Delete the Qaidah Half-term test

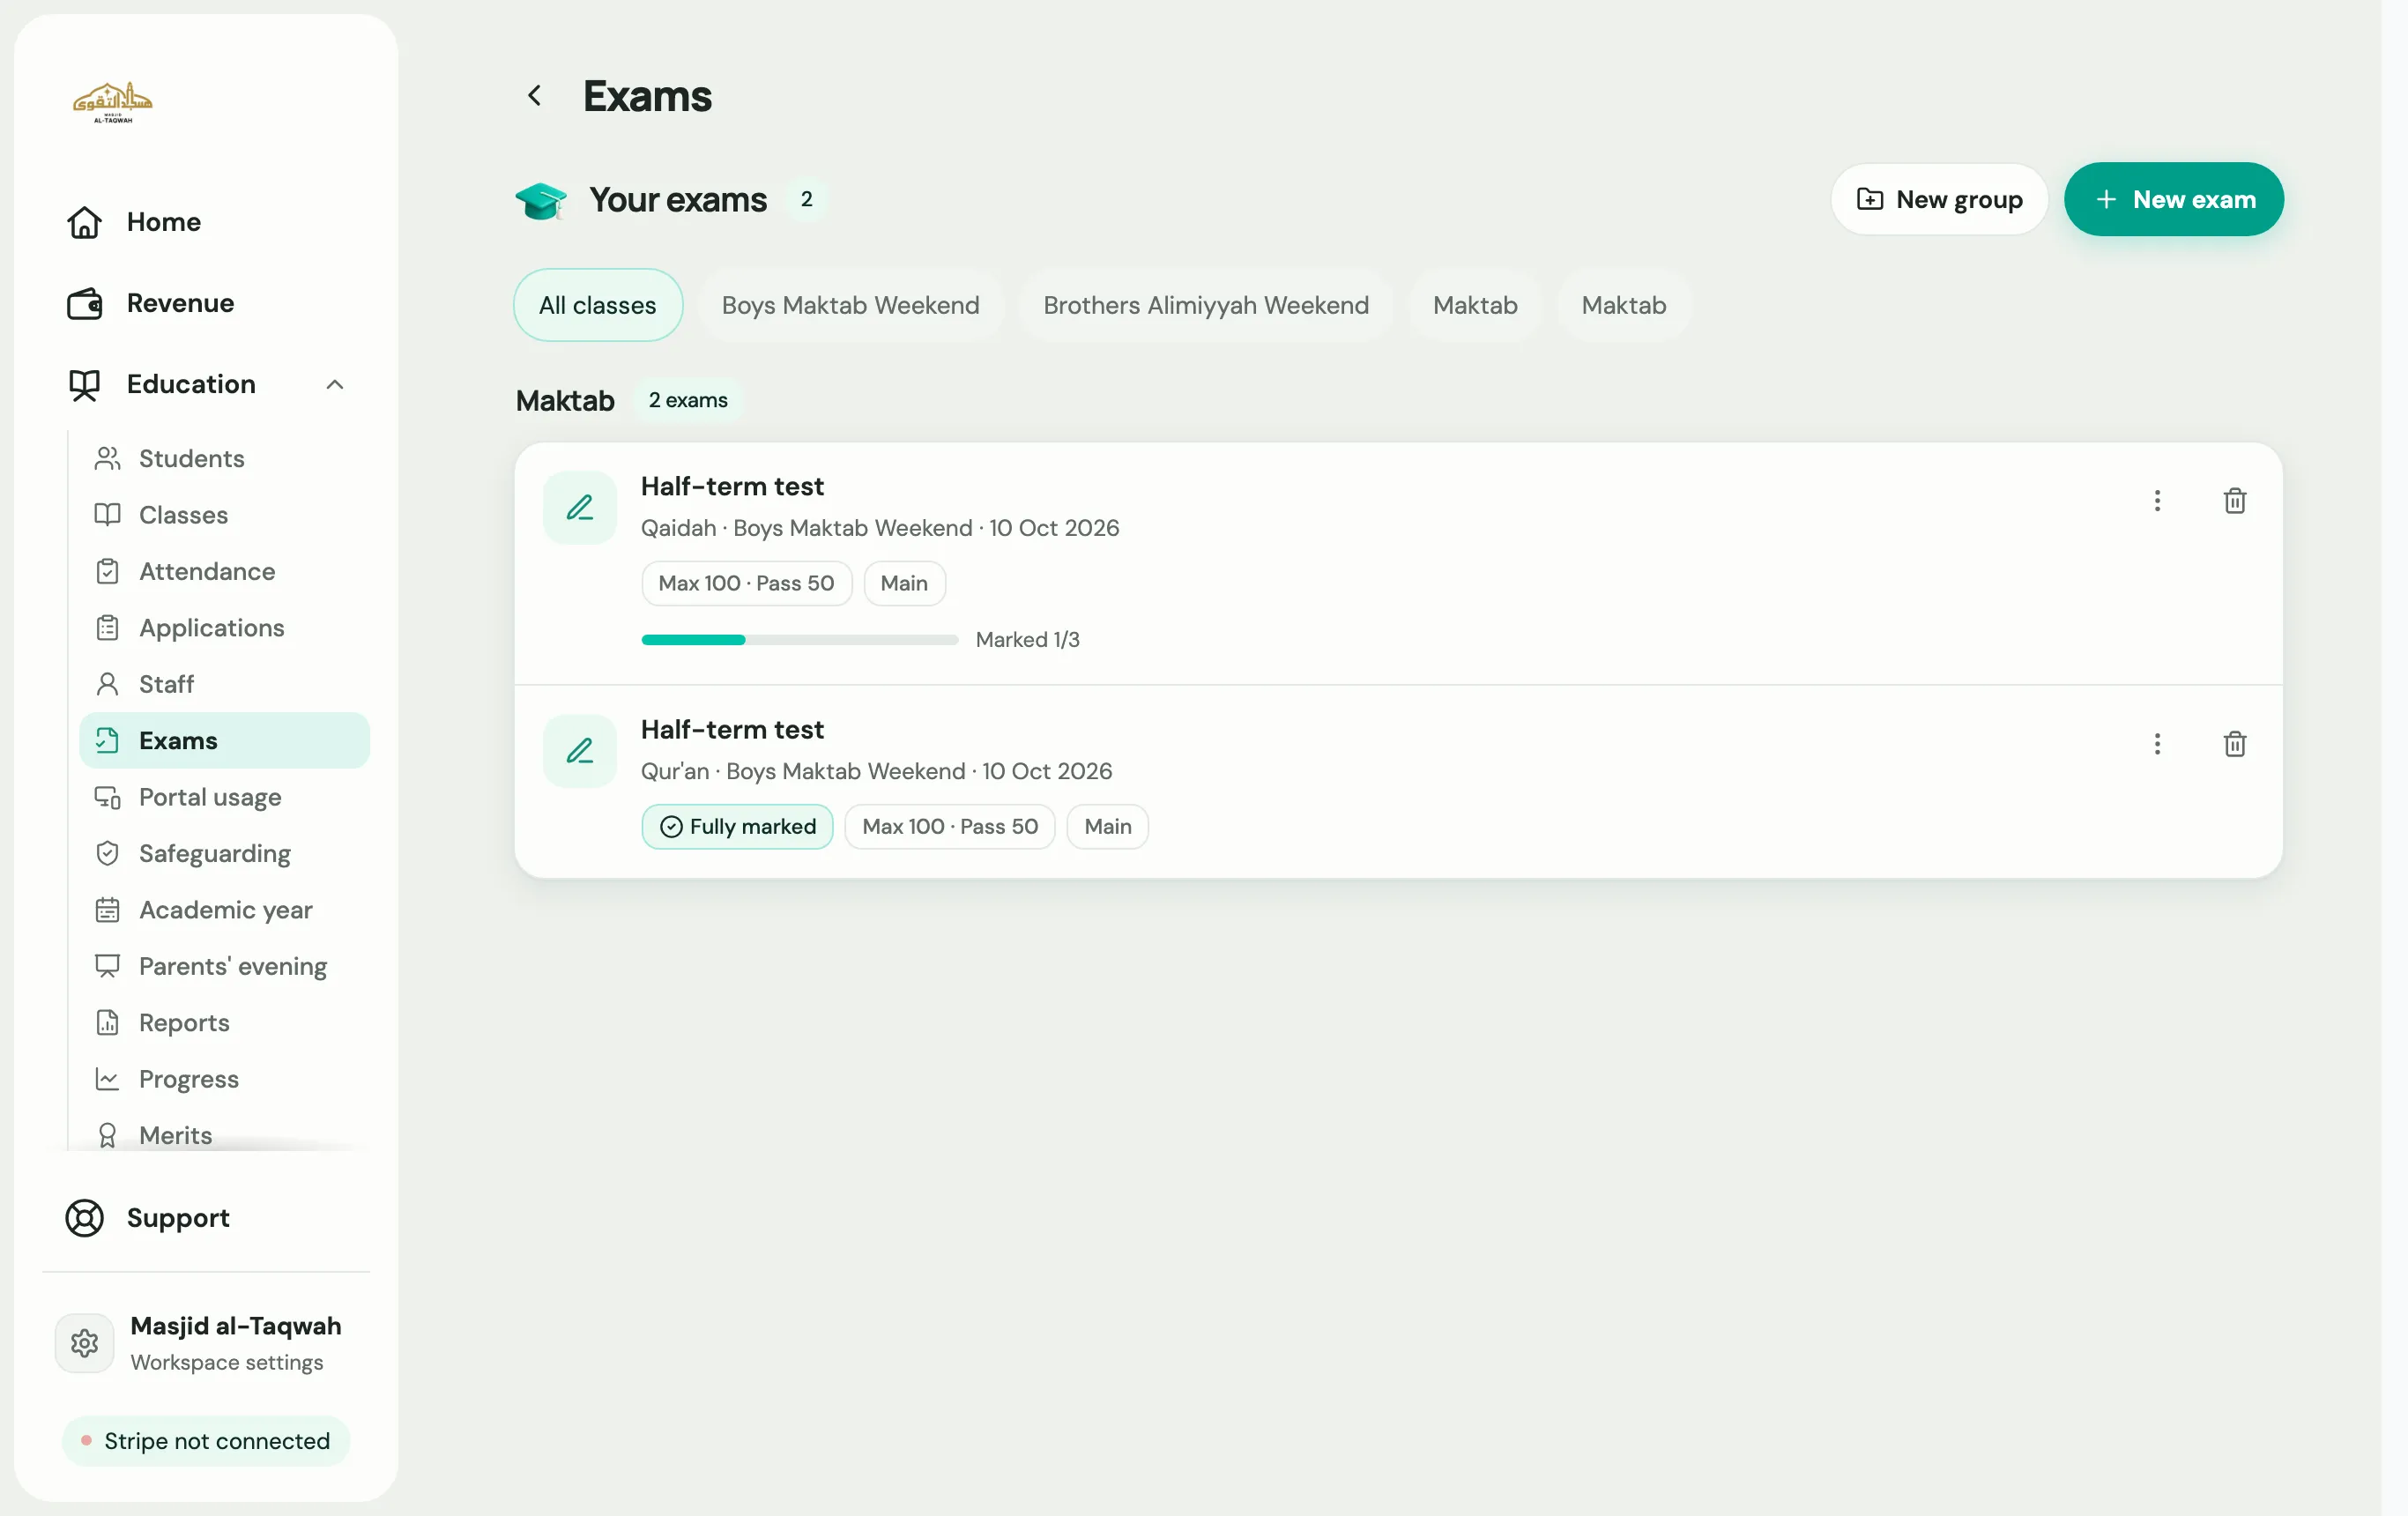(x=2235, y=500)
